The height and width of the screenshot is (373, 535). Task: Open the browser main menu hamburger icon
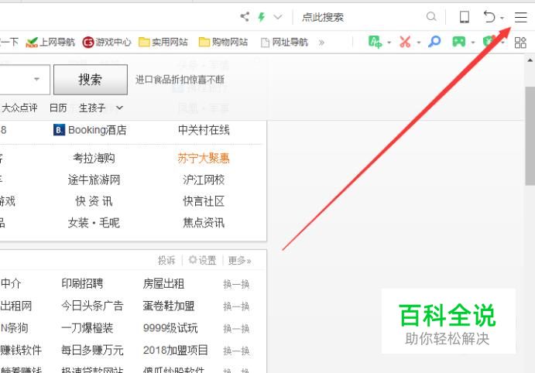click(x=520, y=17)
